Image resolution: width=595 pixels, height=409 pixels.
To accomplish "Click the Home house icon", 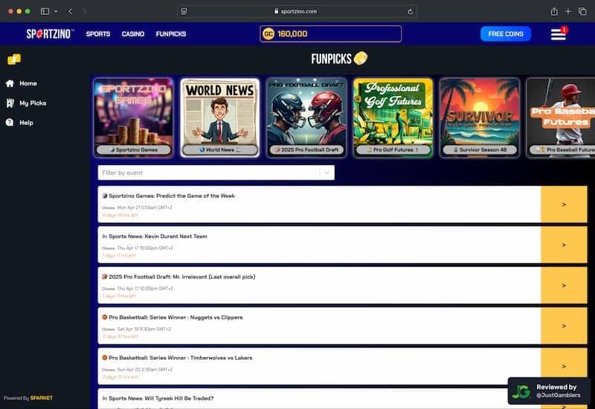I will [10, 83].
